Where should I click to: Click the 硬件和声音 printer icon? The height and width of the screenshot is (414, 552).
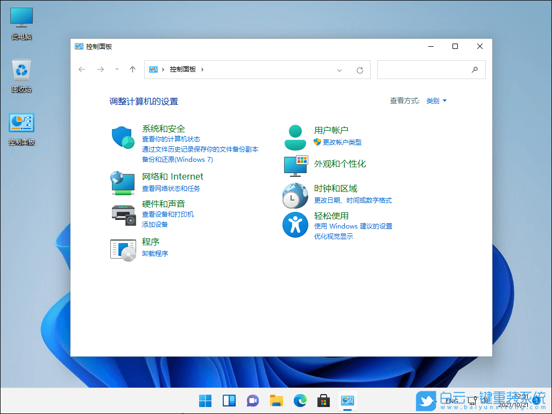click(x=123, y=214)
